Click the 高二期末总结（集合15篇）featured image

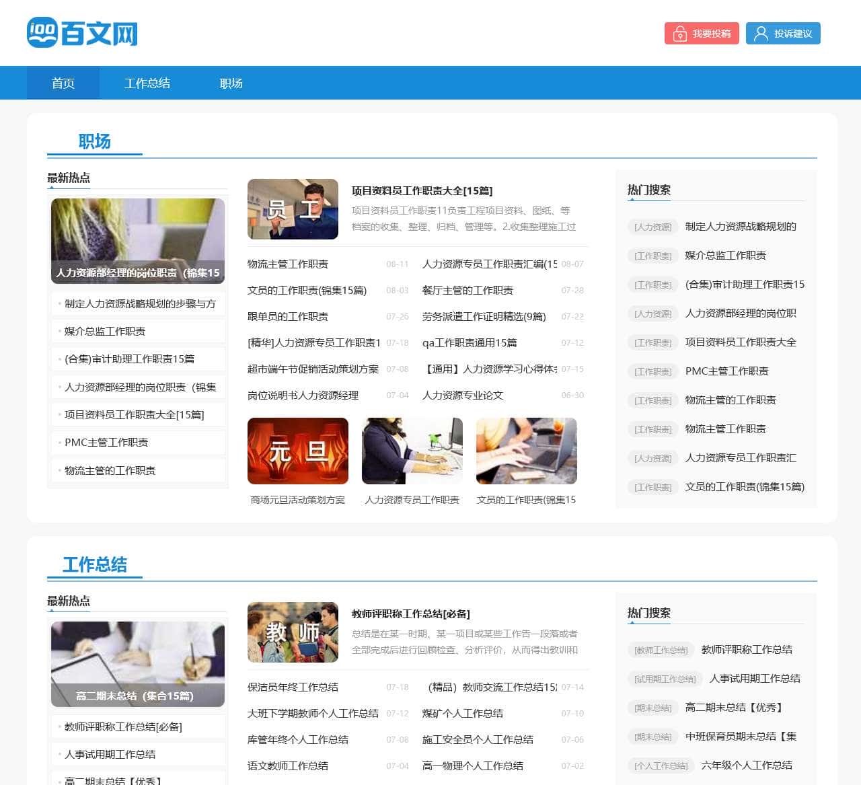coord(137,664)
